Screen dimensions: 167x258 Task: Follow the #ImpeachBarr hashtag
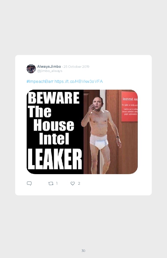(40, 81)
